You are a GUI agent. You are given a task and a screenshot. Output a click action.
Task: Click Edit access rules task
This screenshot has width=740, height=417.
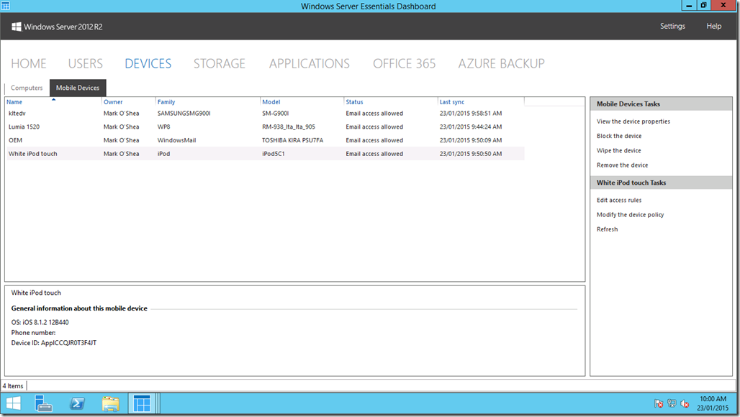coord(619,201)
